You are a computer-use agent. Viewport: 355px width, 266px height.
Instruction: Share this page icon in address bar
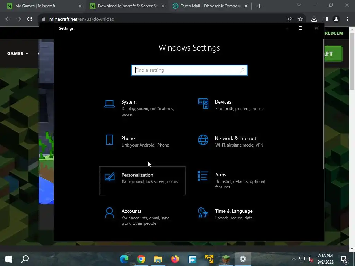coord(289,19)
